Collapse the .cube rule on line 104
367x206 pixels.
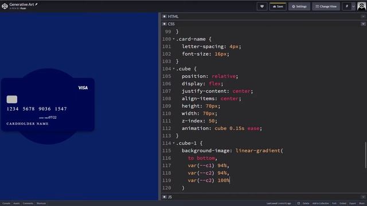[174, 69]
